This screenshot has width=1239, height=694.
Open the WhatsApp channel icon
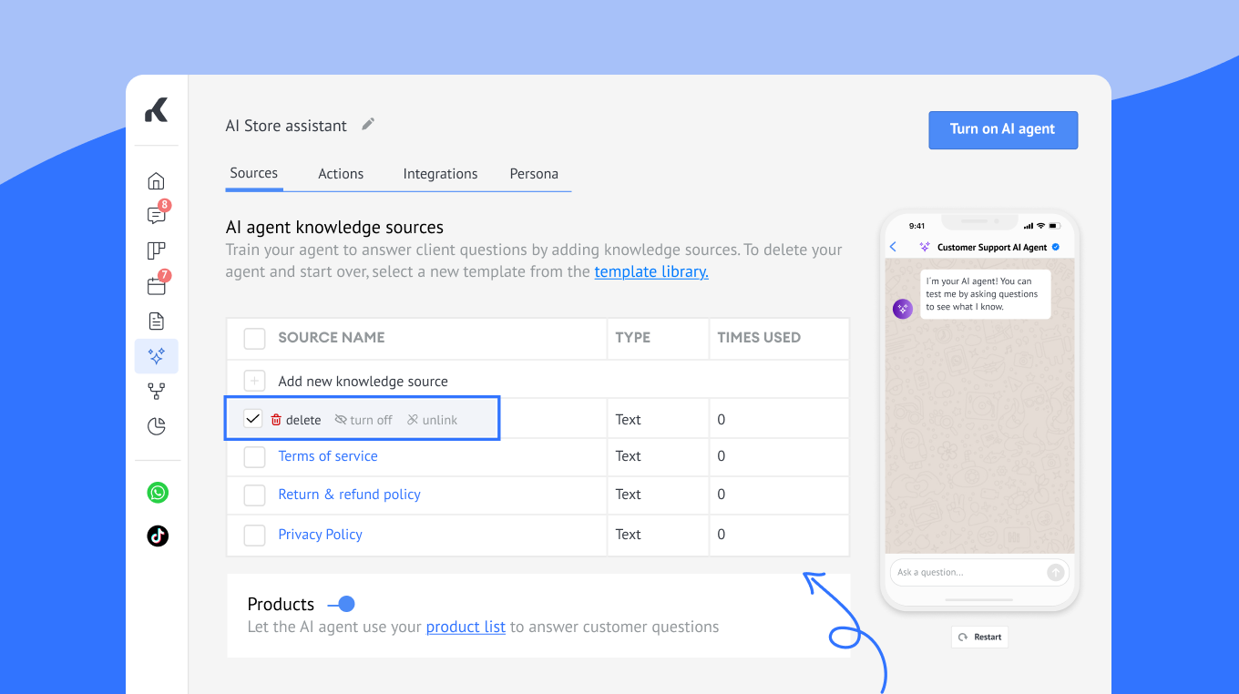click(158, 493)
